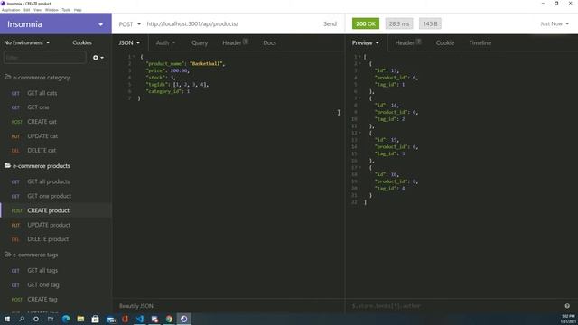Click the 28.3 ms response time badge
578x325 pixels.
399,24
